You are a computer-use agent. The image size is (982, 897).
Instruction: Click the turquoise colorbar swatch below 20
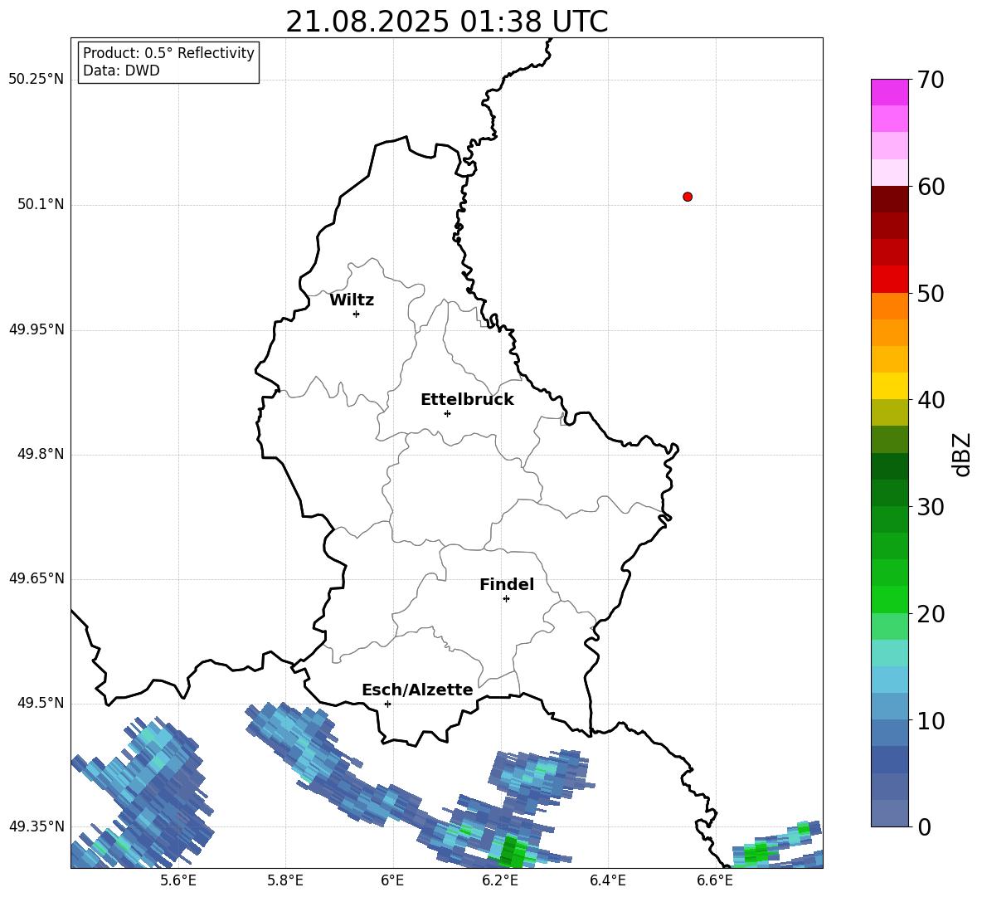click(889, 653)
